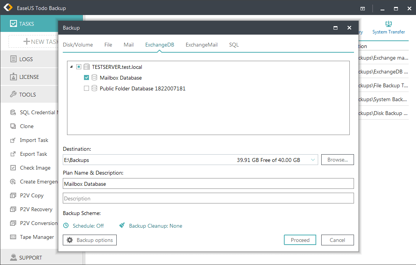The width and height of the screenshot is (416, 265).
Task: Uncheck the Mailbox Database
Action: pos(87,77)
